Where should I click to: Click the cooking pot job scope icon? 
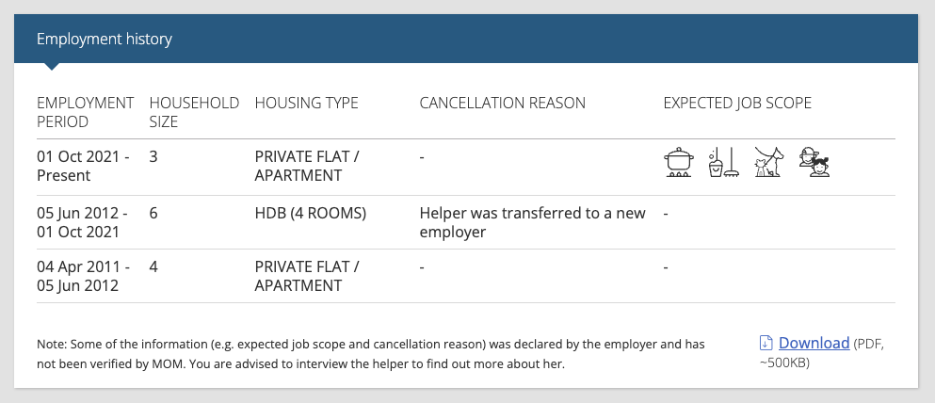click(679, 162)
